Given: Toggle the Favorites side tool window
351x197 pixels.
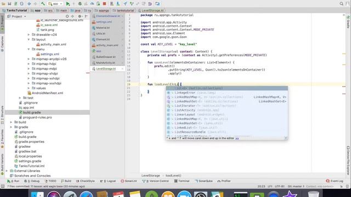Looking at the screenshot, I should (2, 138).
